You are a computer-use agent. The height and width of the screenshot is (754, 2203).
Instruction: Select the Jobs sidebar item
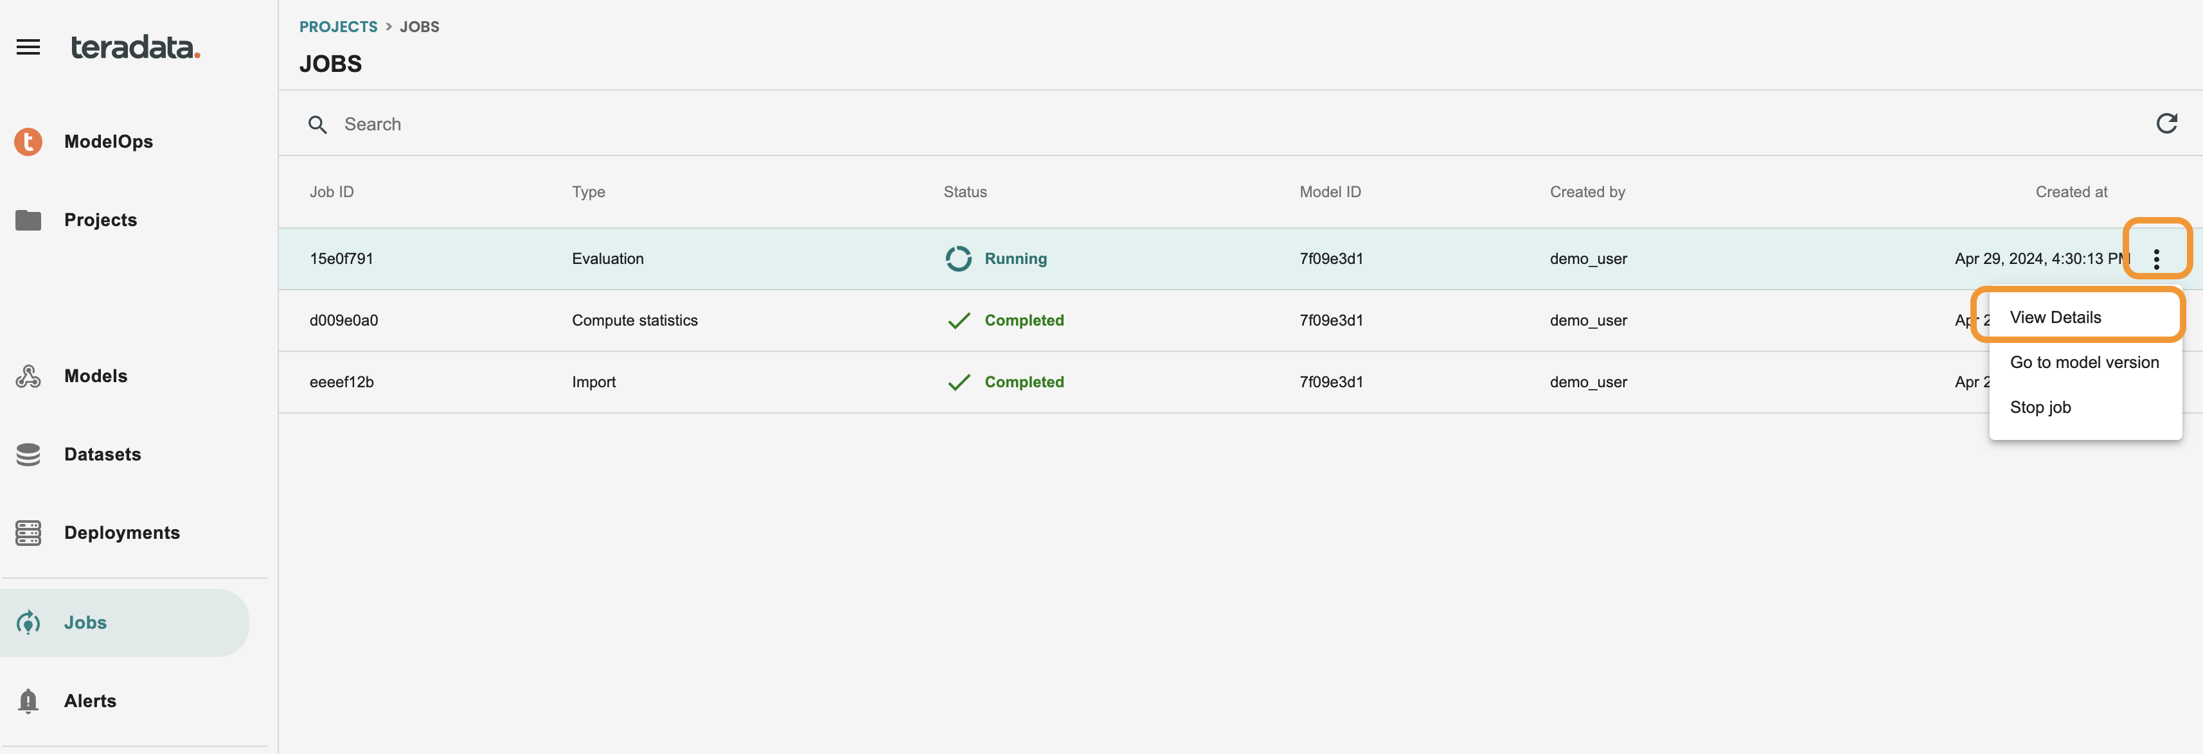125,622
